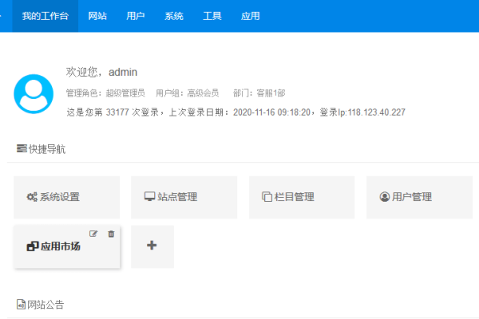This screenshot has height=319, width=479.
Task: Open the 系统设置 shortcut card
Action: tap(66, 197)
